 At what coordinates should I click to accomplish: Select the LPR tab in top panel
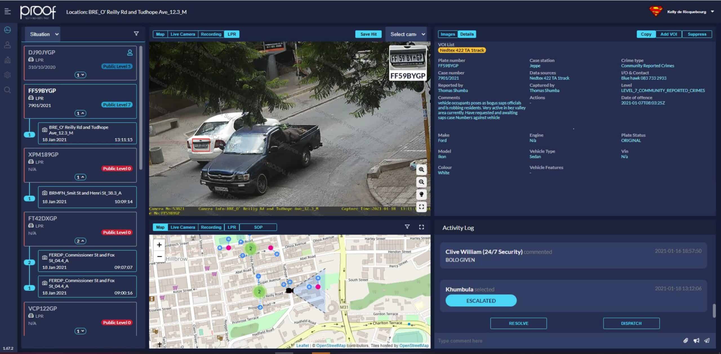click(x=232, y=33)
